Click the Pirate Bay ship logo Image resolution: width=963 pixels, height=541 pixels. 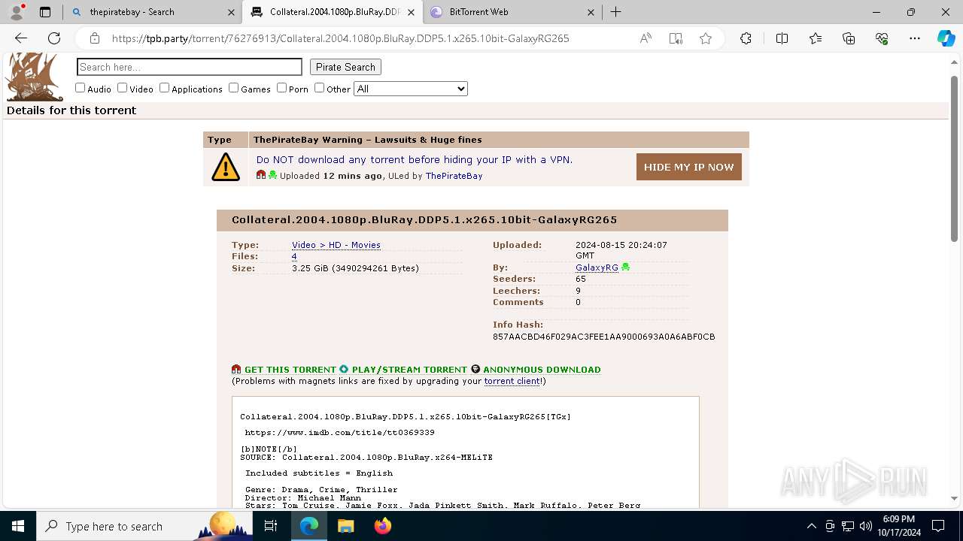(35, 77)
